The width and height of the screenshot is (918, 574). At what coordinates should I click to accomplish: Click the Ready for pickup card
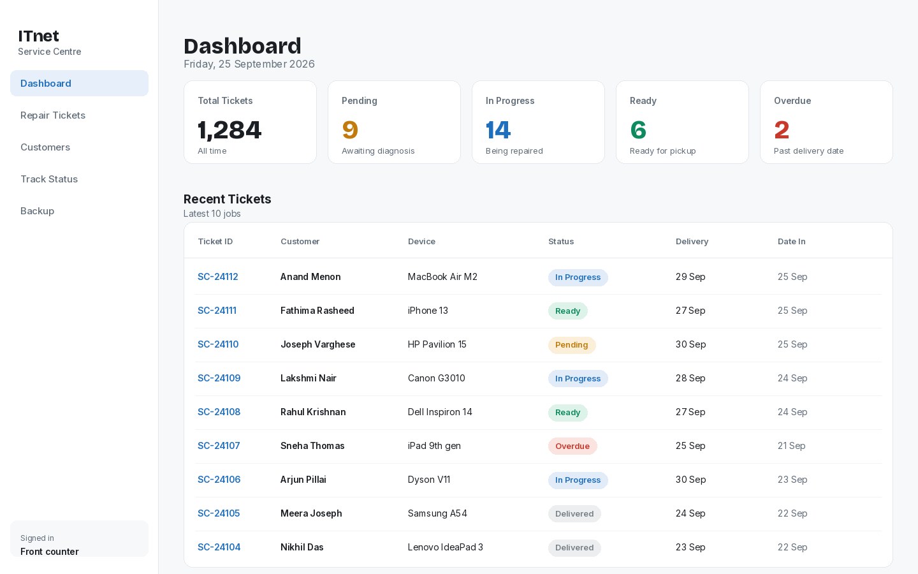(682, 122)
